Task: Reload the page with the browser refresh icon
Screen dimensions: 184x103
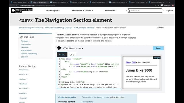Action: pos(17,5)
